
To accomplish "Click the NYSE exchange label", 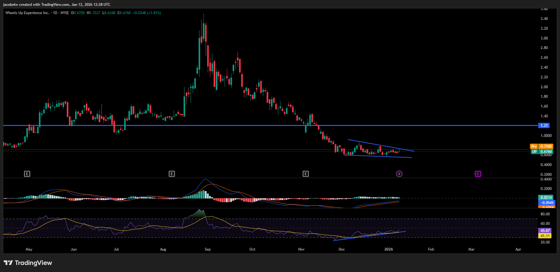I will (x=65, y=13).
